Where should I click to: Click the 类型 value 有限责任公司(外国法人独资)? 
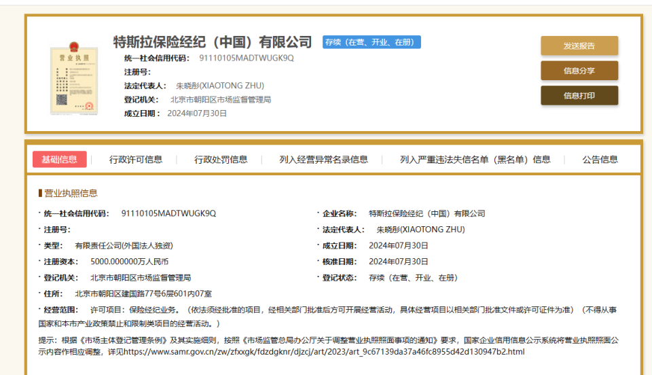click(x=124, y=246)
